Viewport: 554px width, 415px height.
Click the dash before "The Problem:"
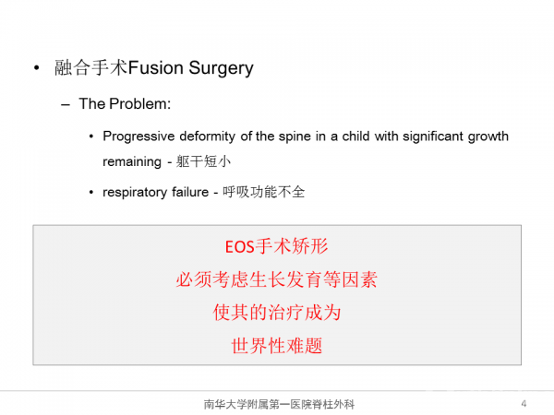(66, 104)
